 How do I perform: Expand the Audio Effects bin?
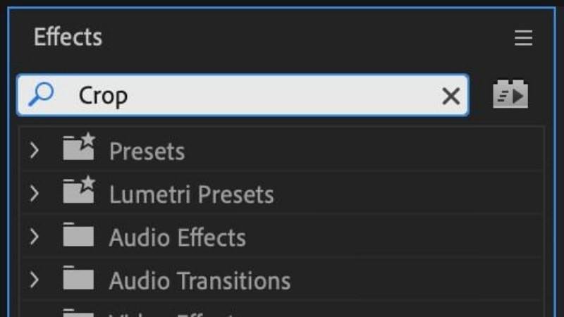(35, 237)
